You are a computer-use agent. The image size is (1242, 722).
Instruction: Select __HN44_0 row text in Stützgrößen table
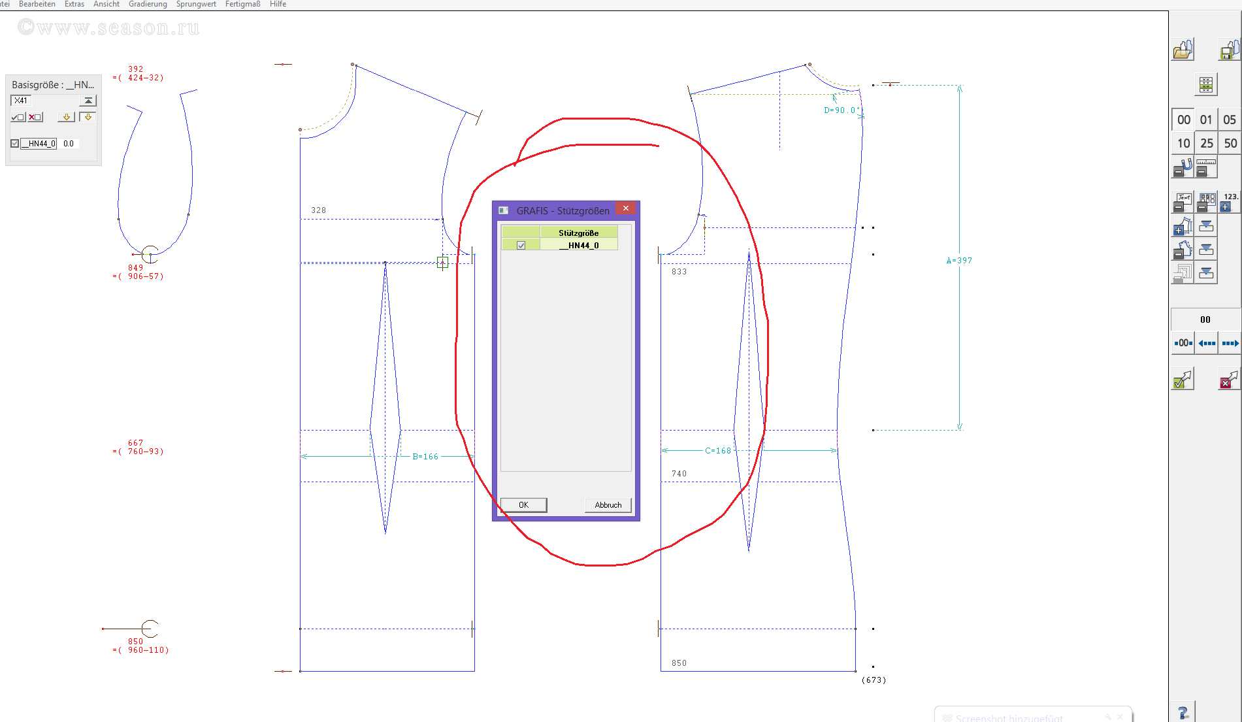pyautogui.click(x=579, y=246)
